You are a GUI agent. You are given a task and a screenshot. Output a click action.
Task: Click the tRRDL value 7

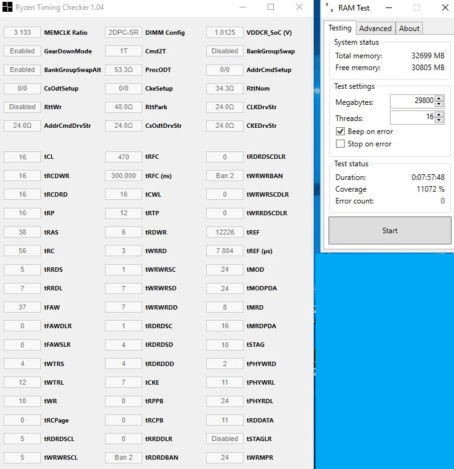coord(22,288)
